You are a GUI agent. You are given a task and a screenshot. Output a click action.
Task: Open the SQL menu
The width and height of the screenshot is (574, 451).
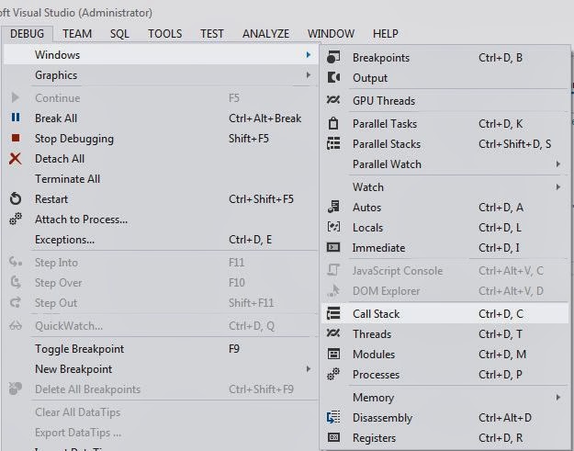119,34
